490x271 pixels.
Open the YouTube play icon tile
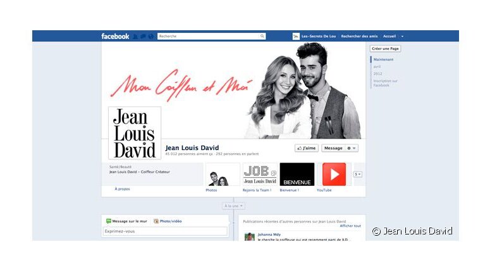[x=334, y=175]
